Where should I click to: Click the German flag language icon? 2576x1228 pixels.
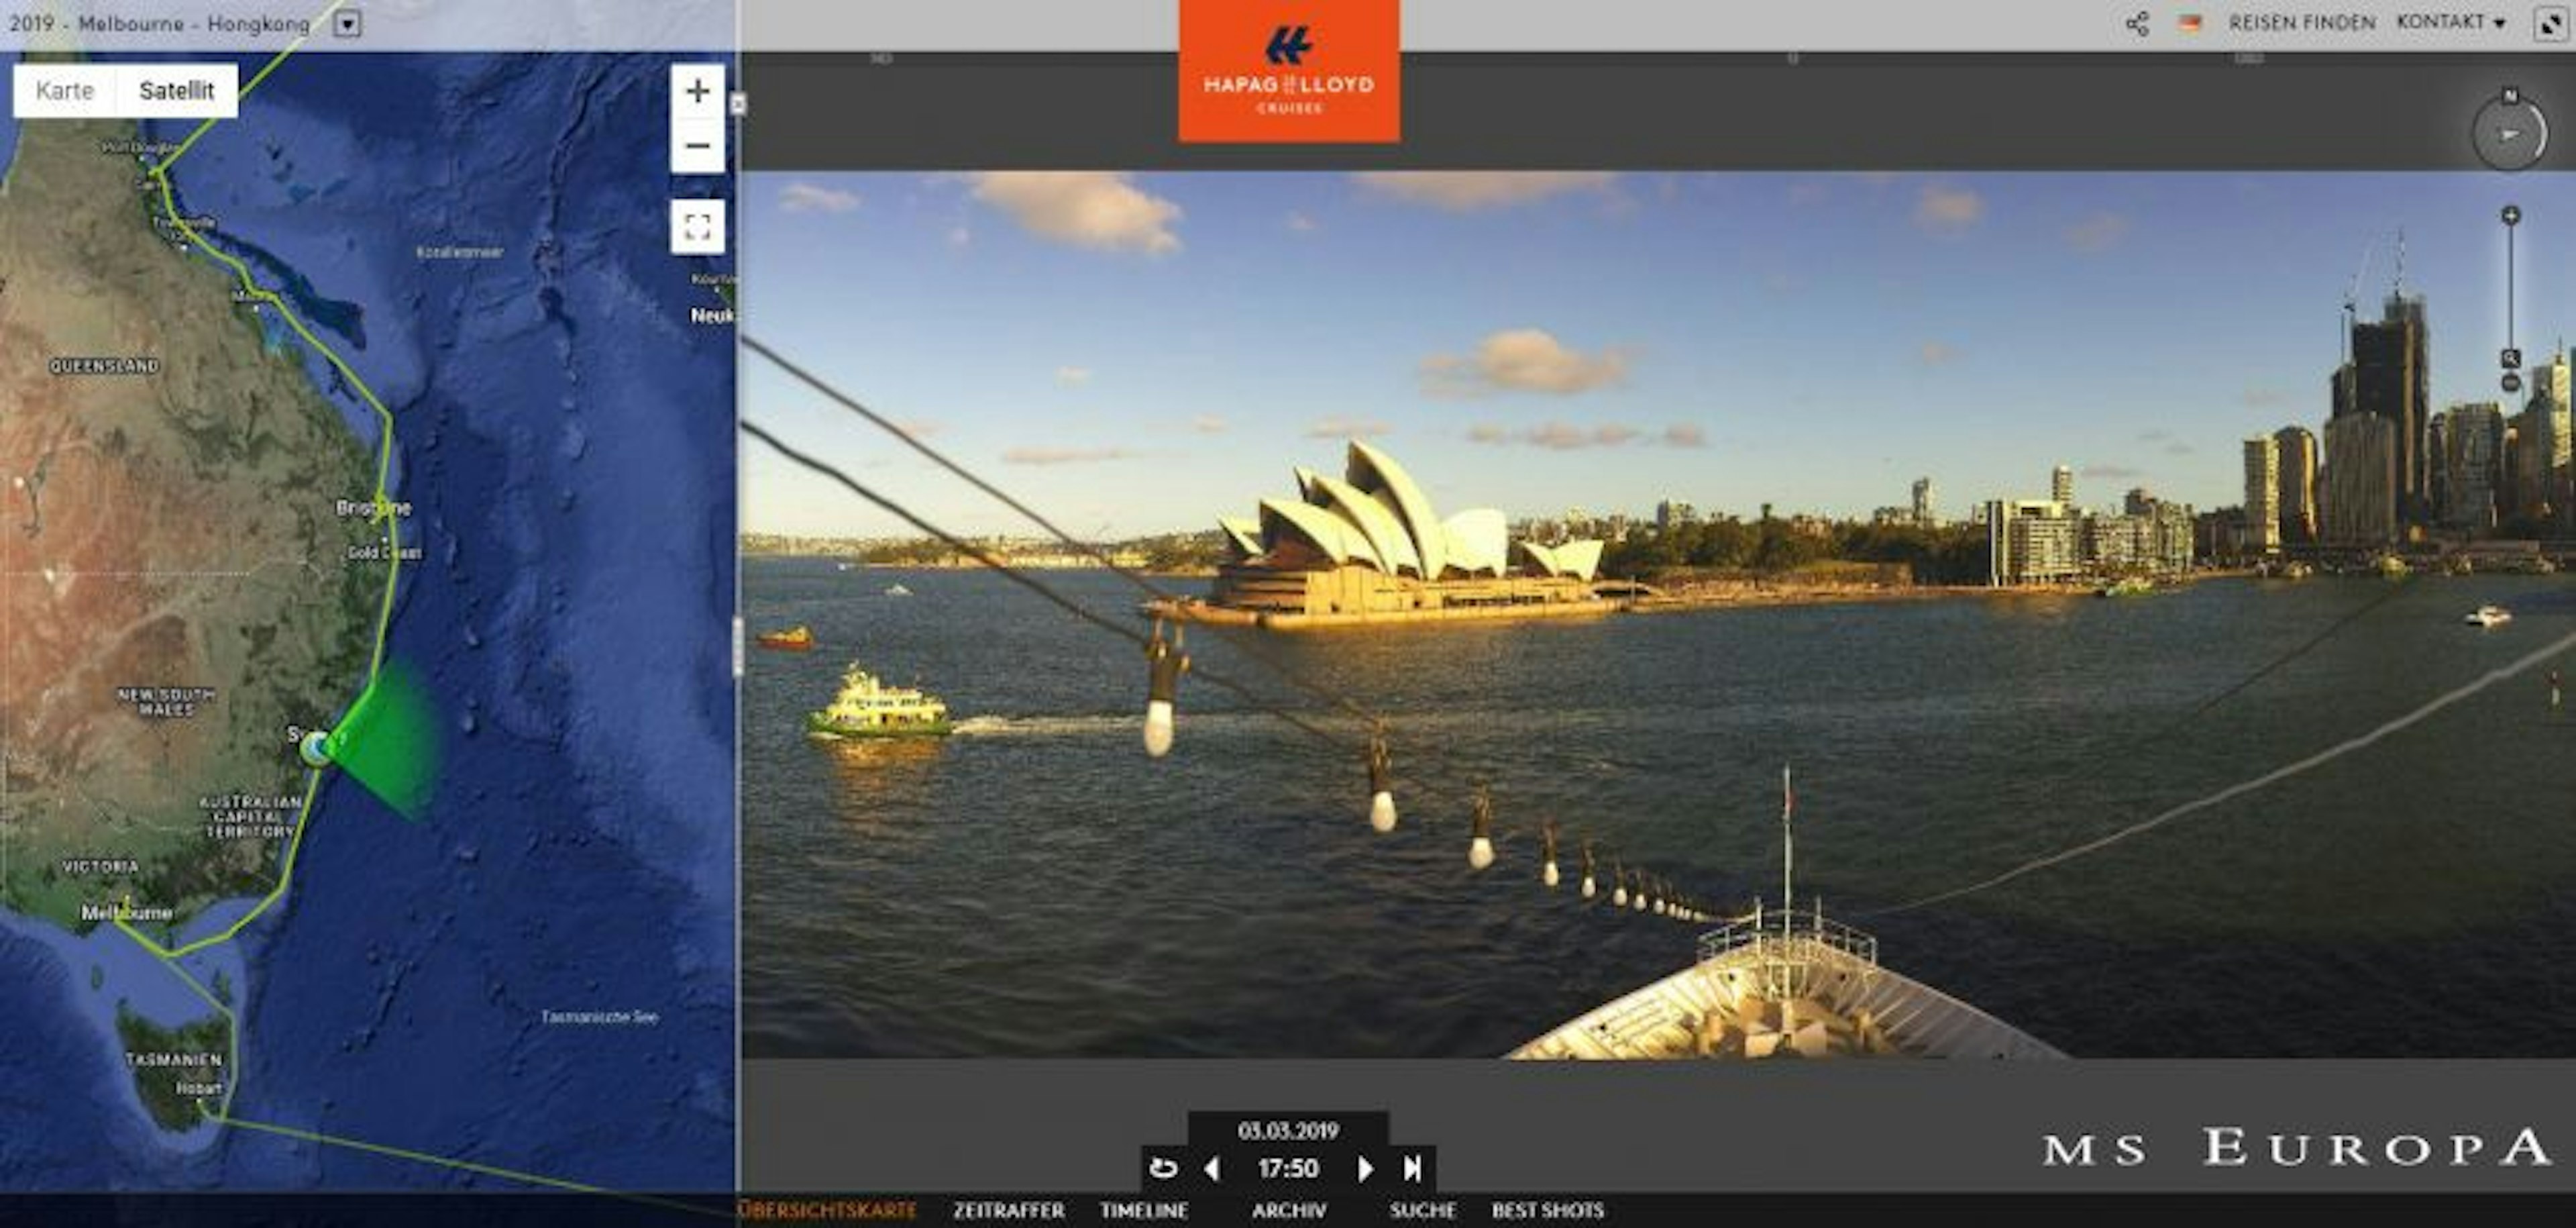point(2190,23)
